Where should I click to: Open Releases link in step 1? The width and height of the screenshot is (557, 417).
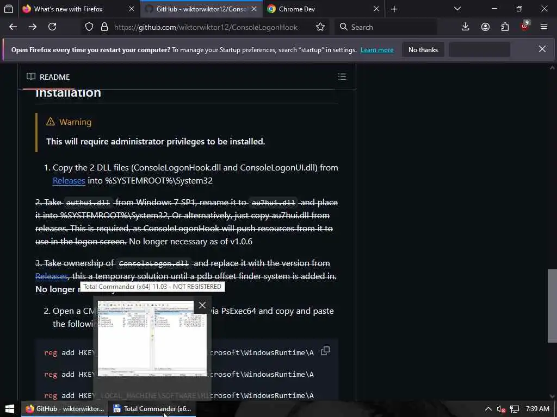pos(69,180)
